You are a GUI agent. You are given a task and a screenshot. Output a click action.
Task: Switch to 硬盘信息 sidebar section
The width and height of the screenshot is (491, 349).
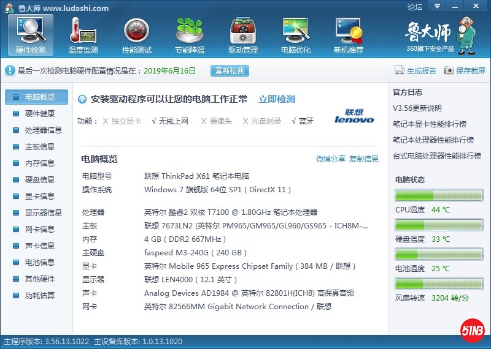(39, 180)
